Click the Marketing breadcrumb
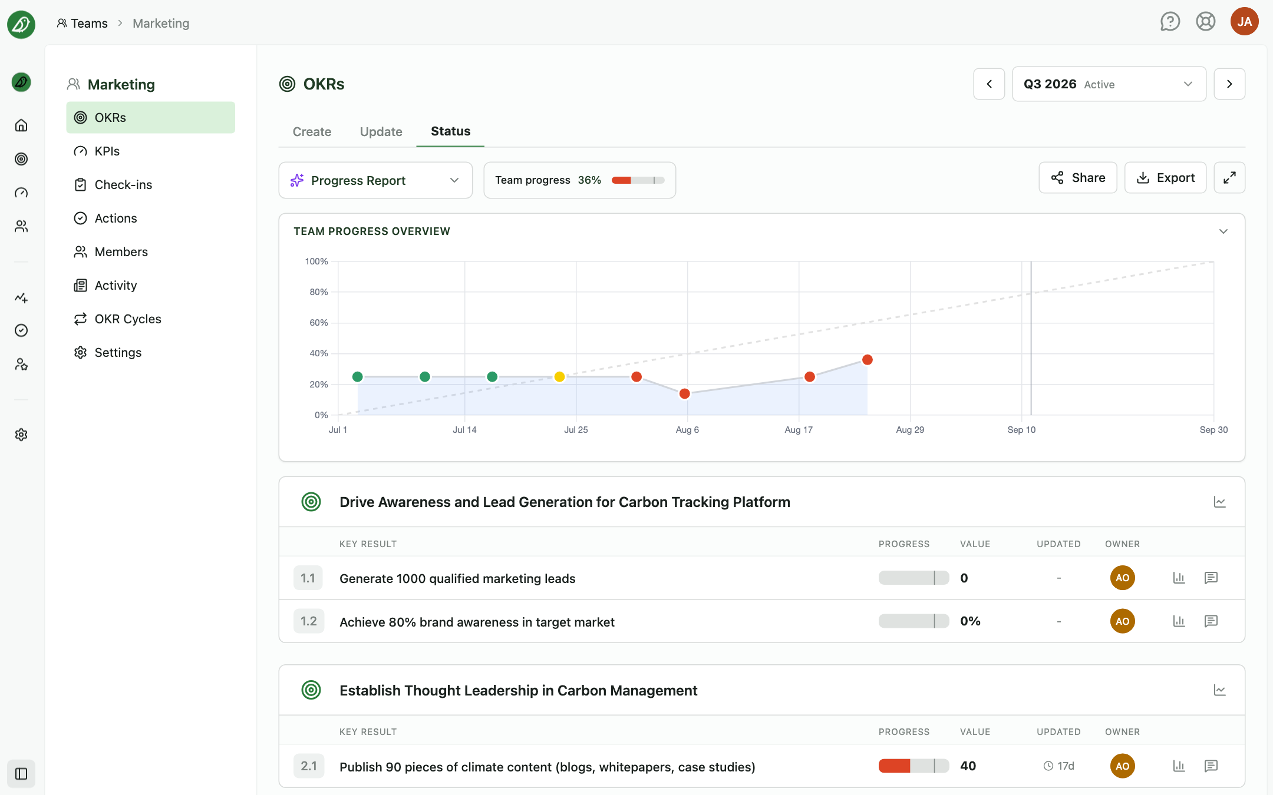1273x795 pixels. 161,24
